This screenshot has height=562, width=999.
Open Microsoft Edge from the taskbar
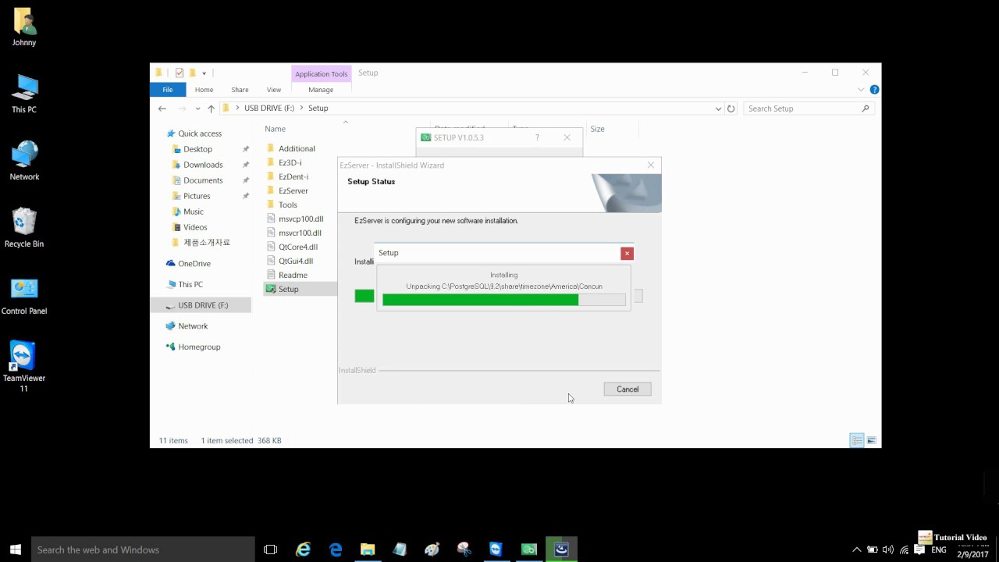336,550
